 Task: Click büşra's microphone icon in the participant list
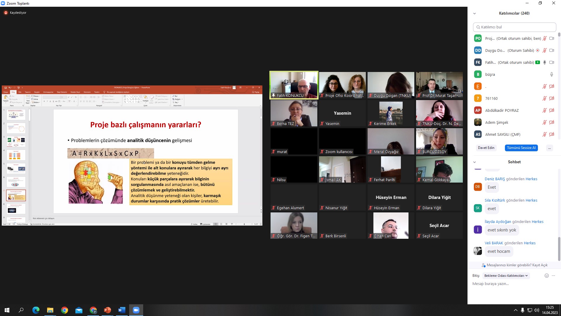pyautogui.click(x=551, y=74)
